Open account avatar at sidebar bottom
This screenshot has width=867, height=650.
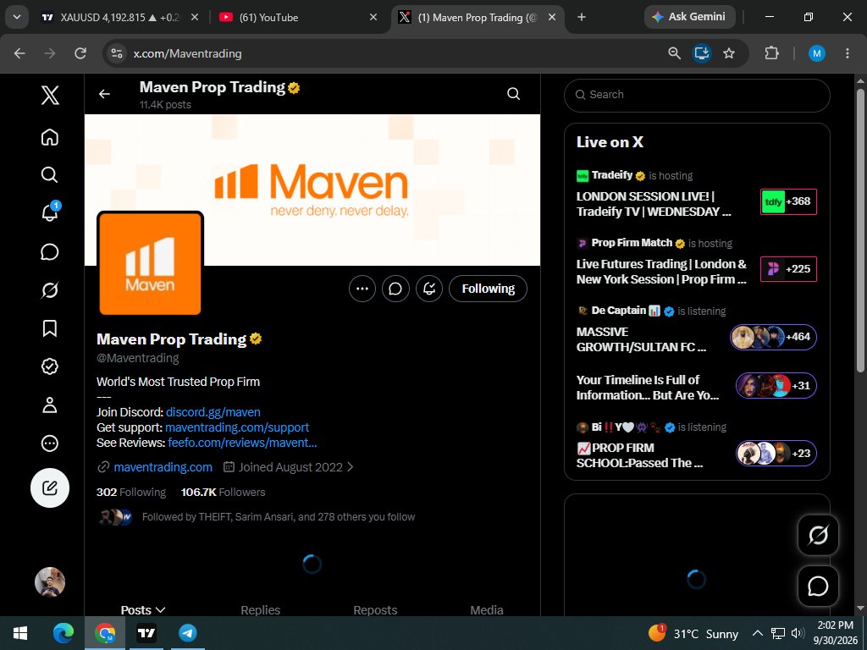coord(50,582)
